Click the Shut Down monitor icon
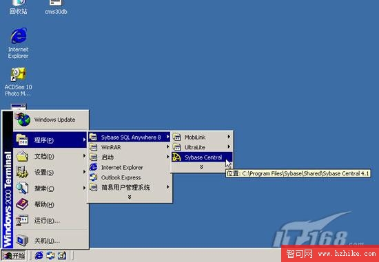This screenshot has height=262, width=379. pos(22,240)
